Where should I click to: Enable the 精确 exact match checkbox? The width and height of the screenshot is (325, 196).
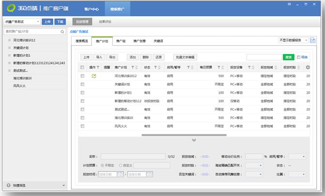pyautogui.click(x=299, y=57)
